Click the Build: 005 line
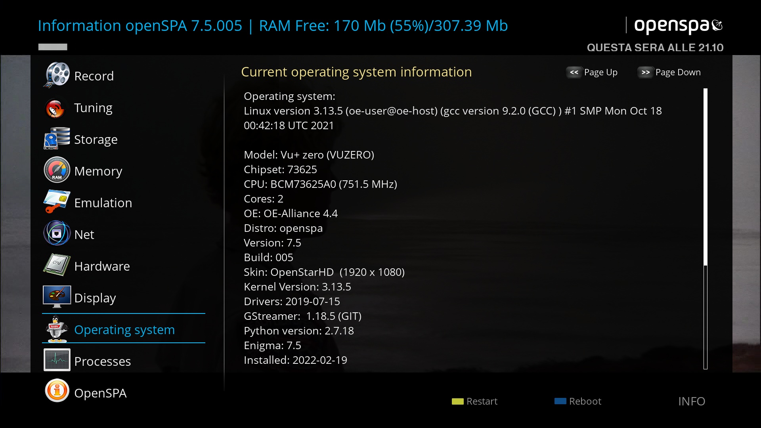761x428 pixels. pos(268,257)
